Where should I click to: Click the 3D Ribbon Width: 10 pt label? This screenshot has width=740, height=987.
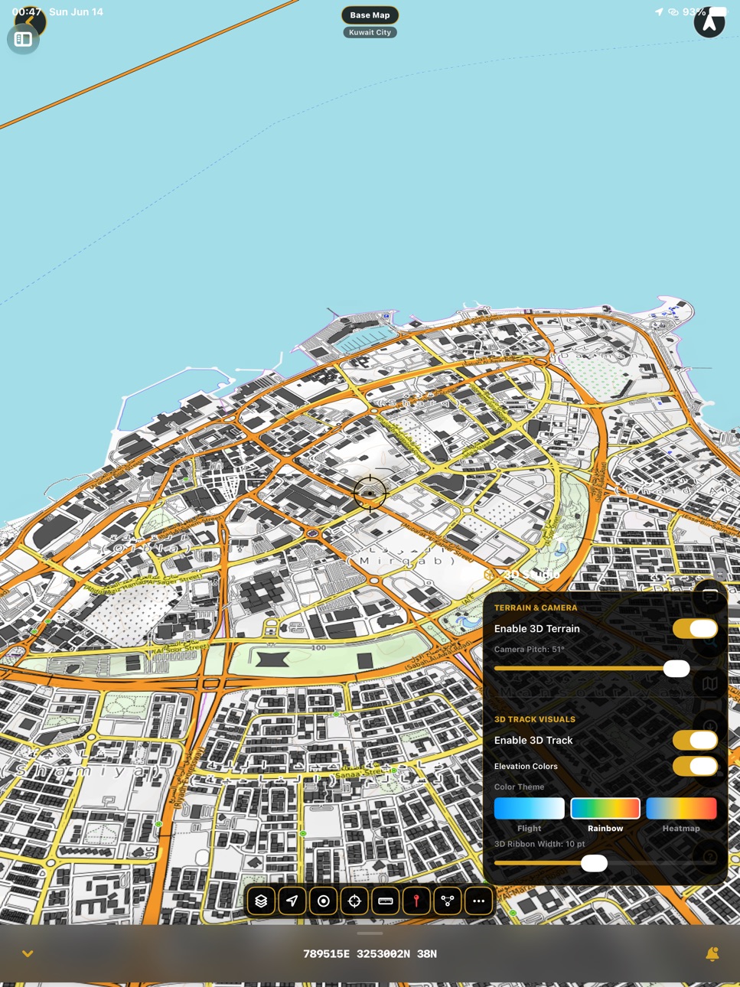pos(540,844)
